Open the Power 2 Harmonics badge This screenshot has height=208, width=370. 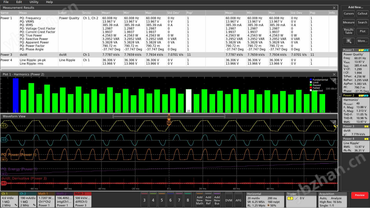pos(356,109)
